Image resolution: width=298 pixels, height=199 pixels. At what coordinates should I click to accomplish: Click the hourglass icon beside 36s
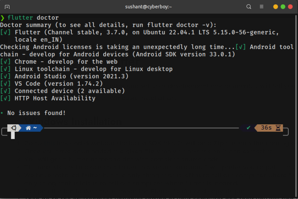[278, 128]
